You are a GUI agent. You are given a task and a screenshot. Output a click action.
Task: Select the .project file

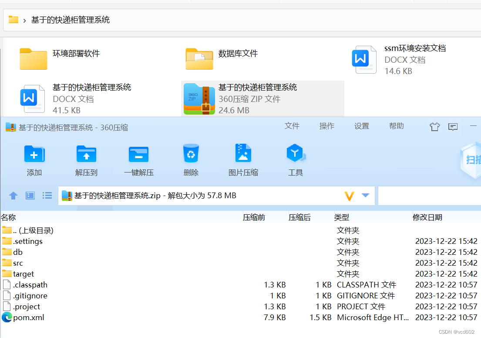click(240, 307)
